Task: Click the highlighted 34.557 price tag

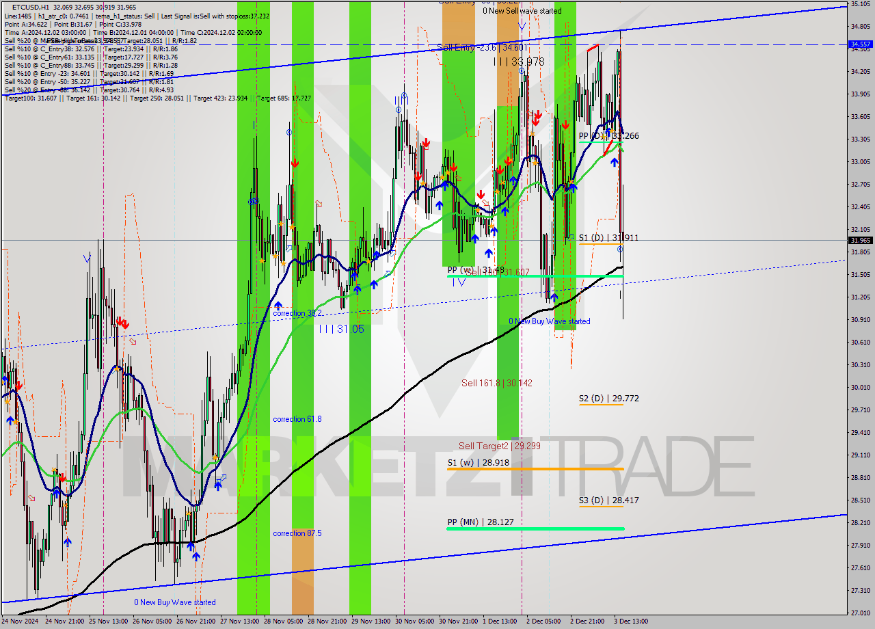Action: tap(860, 44)
